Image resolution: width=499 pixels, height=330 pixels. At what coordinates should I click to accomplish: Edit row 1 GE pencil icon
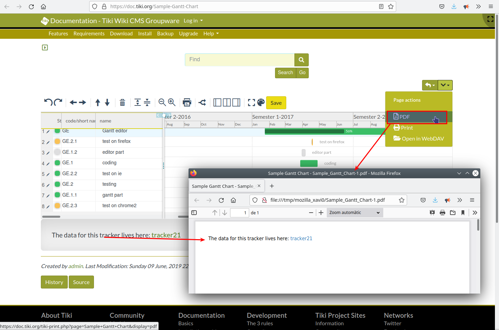tap(48, 131)
